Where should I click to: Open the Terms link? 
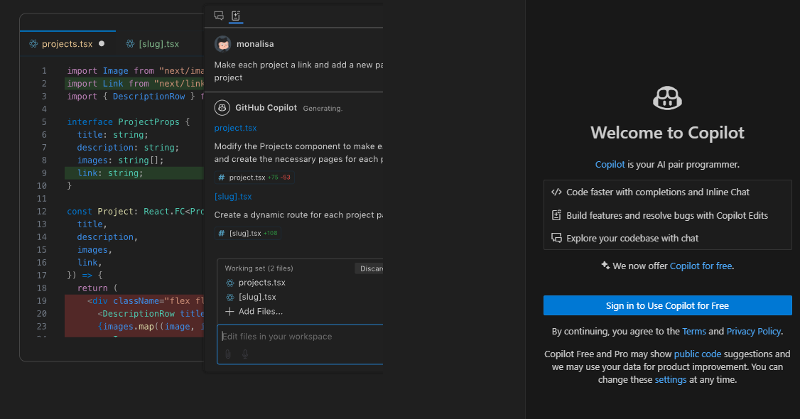tap(693, 331)
